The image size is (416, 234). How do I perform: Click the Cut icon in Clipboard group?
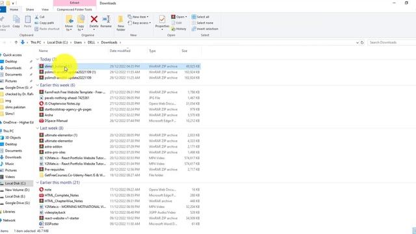click(x=36, y=17)
